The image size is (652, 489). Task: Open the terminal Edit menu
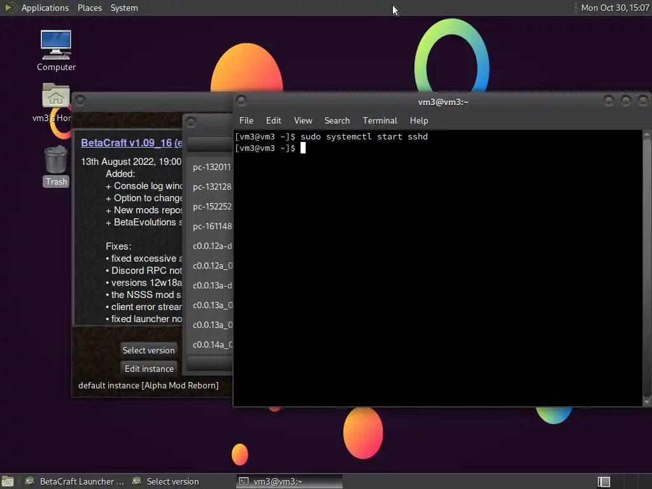274,120
